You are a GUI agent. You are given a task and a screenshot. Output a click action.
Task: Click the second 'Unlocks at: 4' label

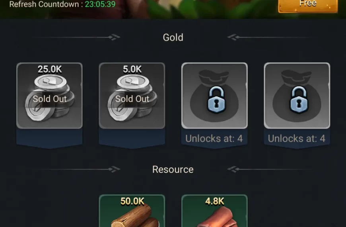pyautogui.click(x=297, y=139)
